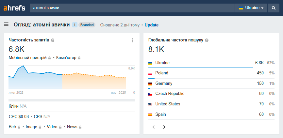Click the search magnifier button
This screenshot has height=138, width=283.
[274, 8]
